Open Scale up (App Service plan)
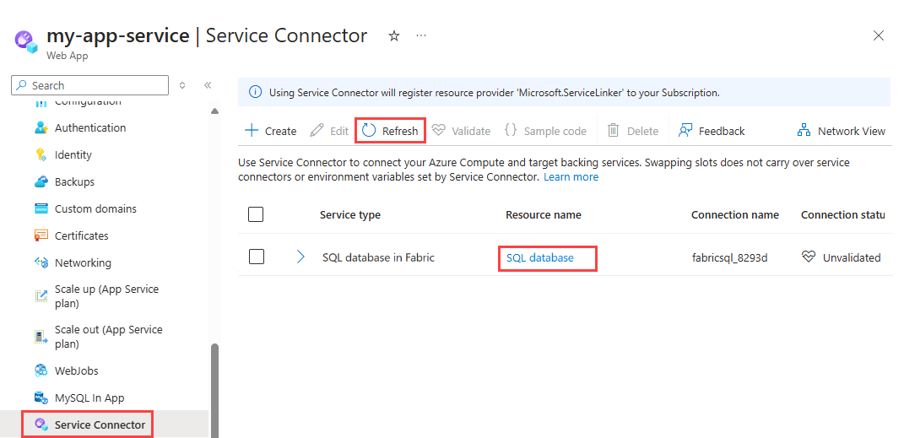Image resolution: width=904 pixels, height=438 pixels. [106, 296]
